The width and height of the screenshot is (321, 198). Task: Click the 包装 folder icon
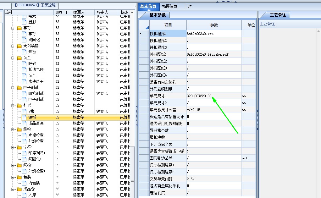click(19, 177)
